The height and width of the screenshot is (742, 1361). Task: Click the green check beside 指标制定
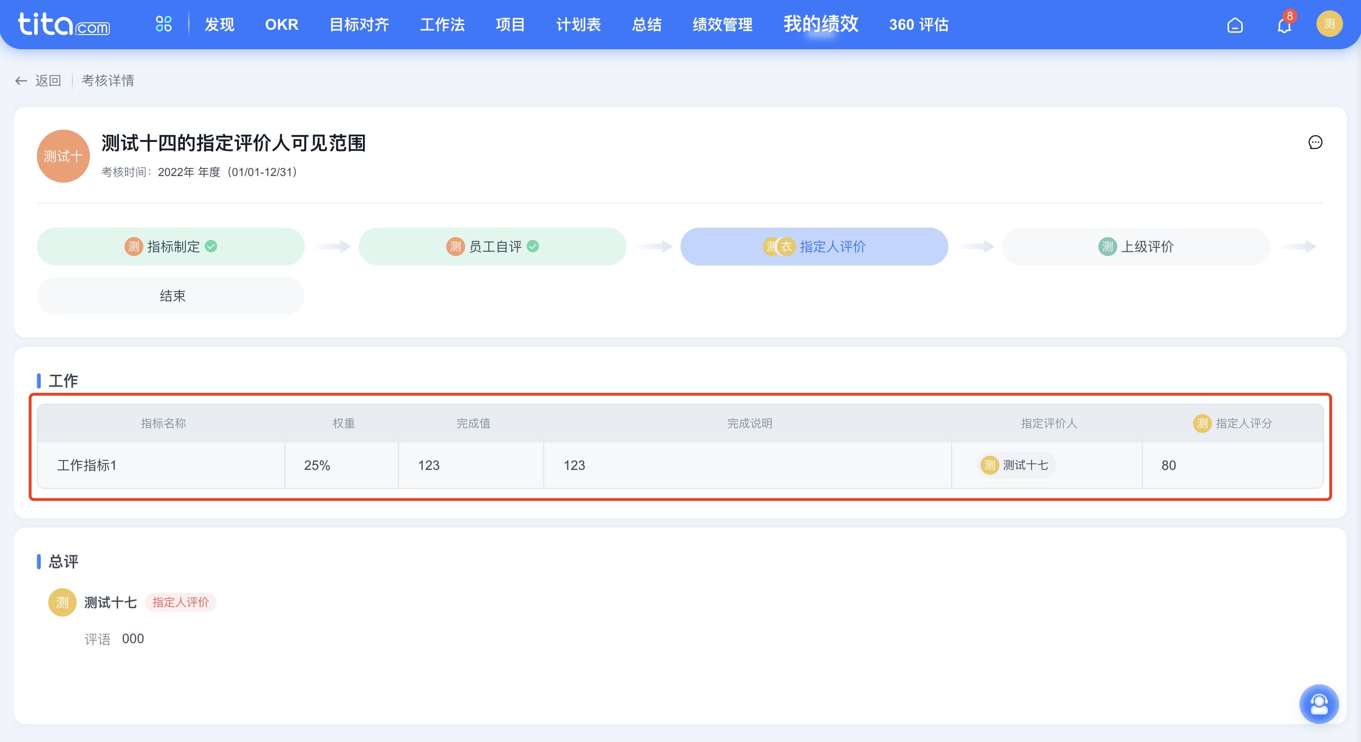click(x=211, y=247)
